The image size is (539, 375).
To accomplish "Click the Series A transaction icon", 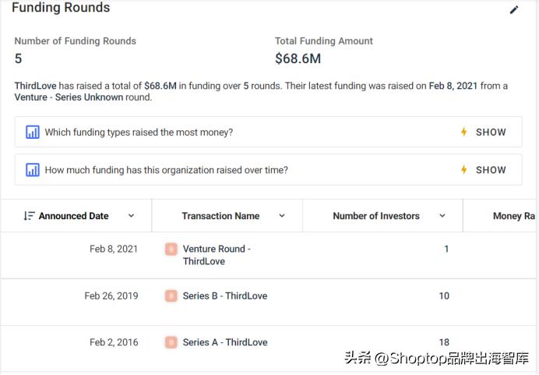I will 171,342.
